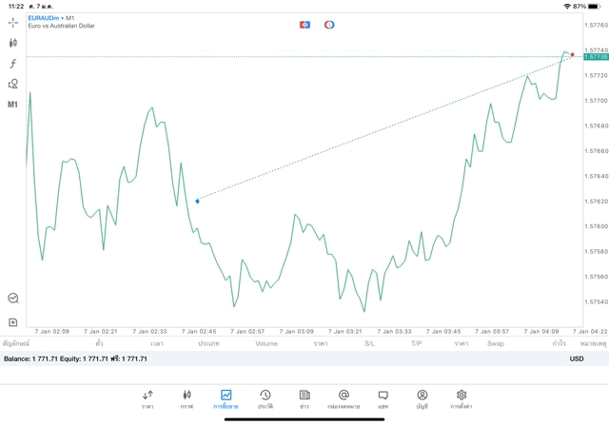Open drawing objects shapes tool
Screen dimensions: 609x425
[x=13, y=84]
